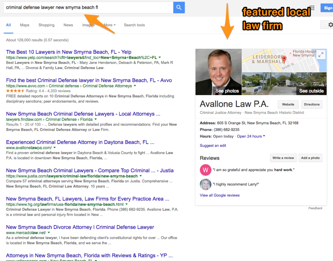Open the Google apps grid icon

click(x=312, y=7)
